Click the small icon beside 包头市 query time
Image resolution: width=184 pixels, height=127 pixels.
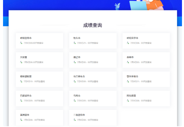[x=74, y=43]
